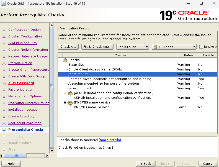Open Network Interface Usage step
Viewport: 219px width, 167px height.
coord(28,56)
